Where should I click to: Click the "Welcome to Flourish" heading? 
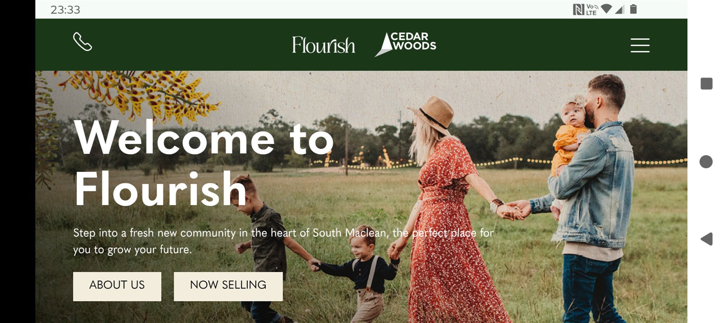pyautogui.click(x=204, y=164)
